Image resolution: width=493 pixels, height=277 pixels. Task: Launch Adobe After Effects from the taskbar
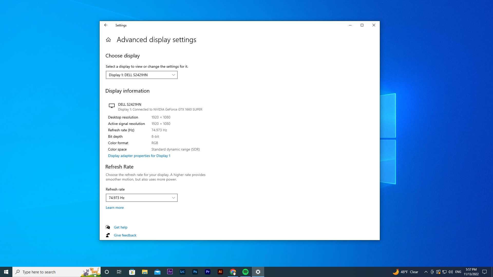[x=170, y=272]
